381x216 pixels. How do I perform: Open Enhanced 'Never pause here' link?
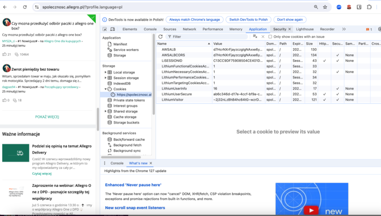tap(133, 185)
